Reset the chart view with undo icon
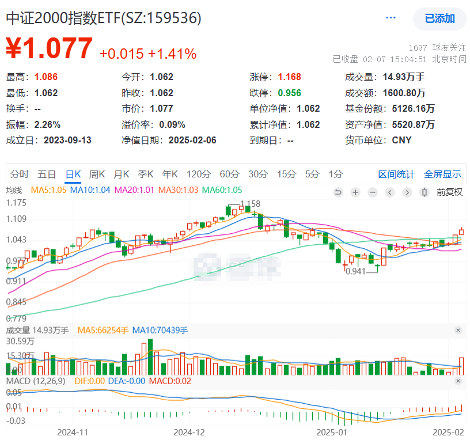Image resolution: width=470 pixels, height=440 pixels. click(x=338, y=192)
